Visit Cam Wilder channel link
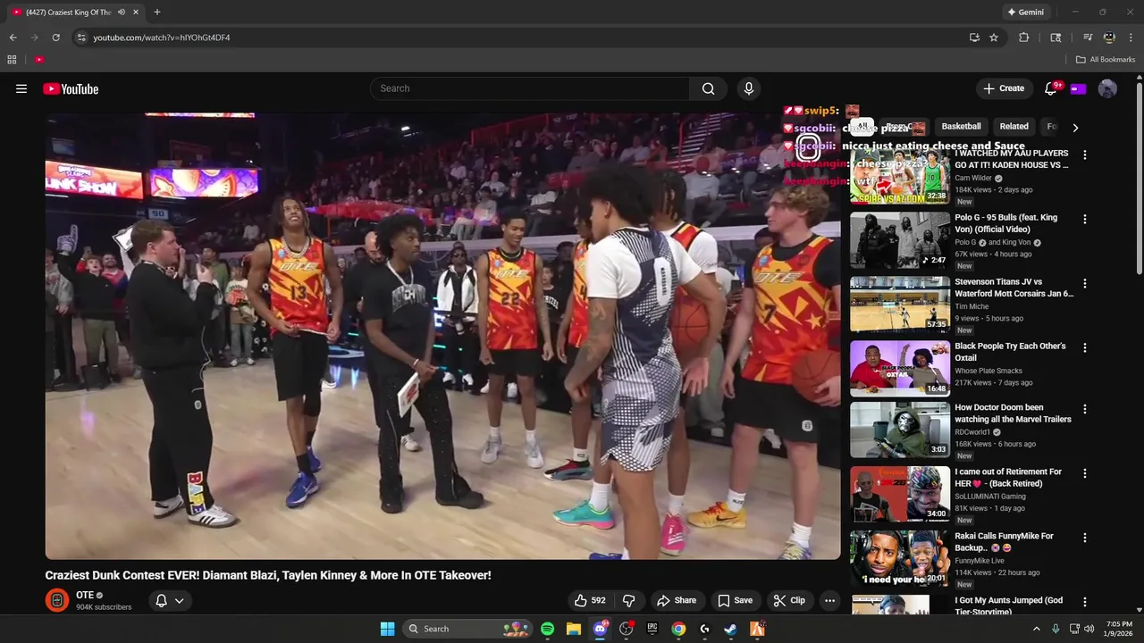The image size is (1144, 643). coord(973,178)
